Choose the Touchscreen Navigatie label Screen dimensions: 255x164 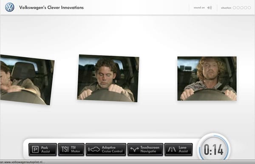click(150, 150)
